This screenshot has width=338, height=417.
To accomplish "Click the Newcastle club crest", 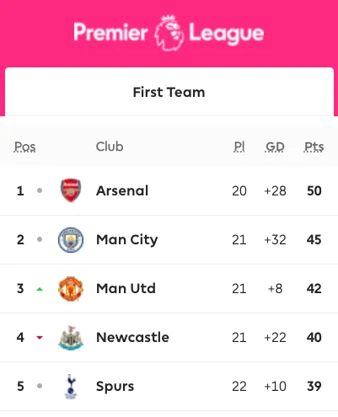I will pyautogui.click(x=71, y=338).
